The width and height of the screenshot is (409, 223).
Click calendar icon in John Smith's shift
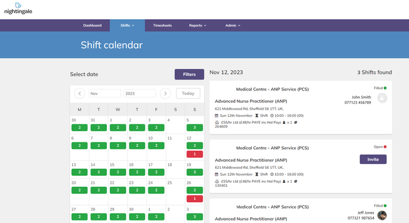click(217, 116)
